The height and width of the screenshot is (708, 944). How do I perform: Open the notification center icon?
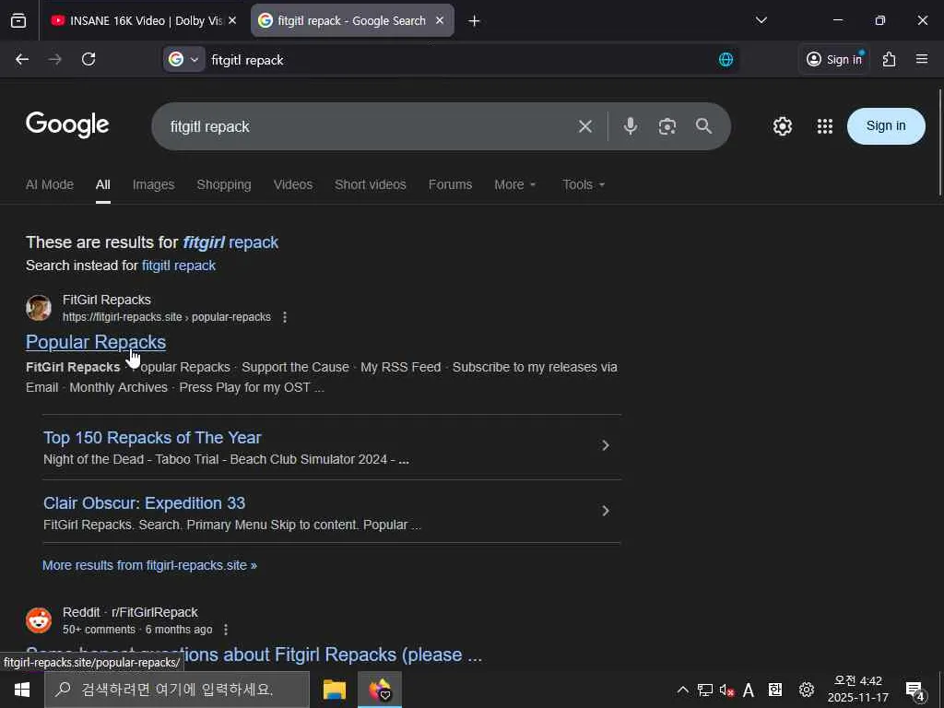click(x=915, y=690)
